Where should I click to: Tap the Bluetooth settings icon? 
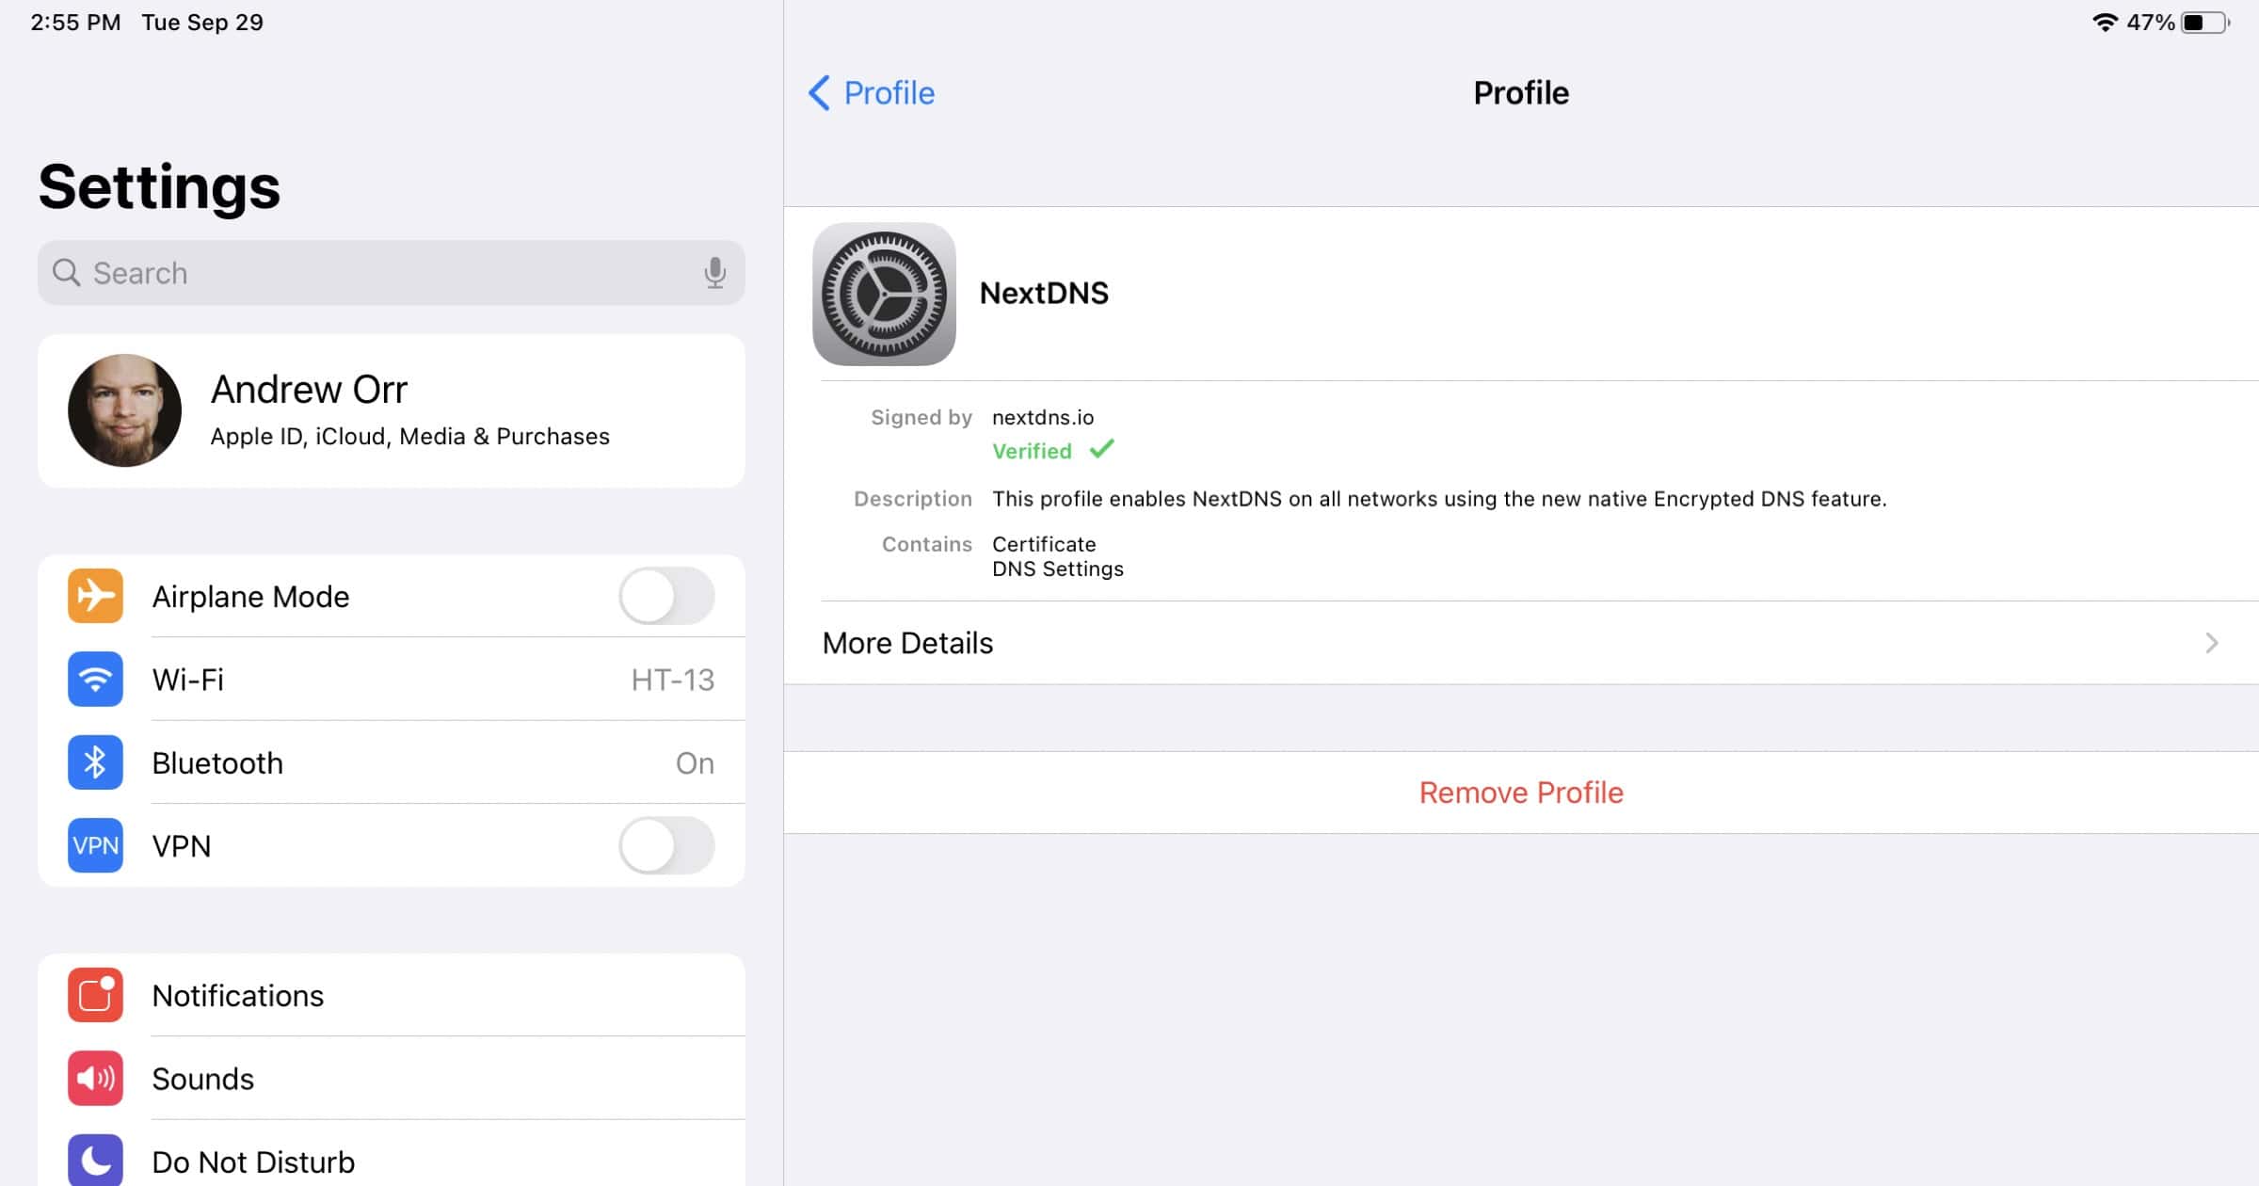coord(95,762)
